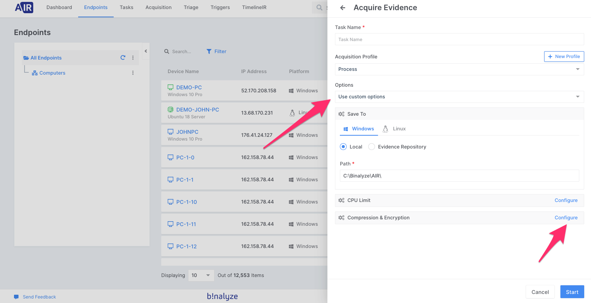Click Configure for Compression & Encryption
The image size is (591, 303).
click(566, 218)
